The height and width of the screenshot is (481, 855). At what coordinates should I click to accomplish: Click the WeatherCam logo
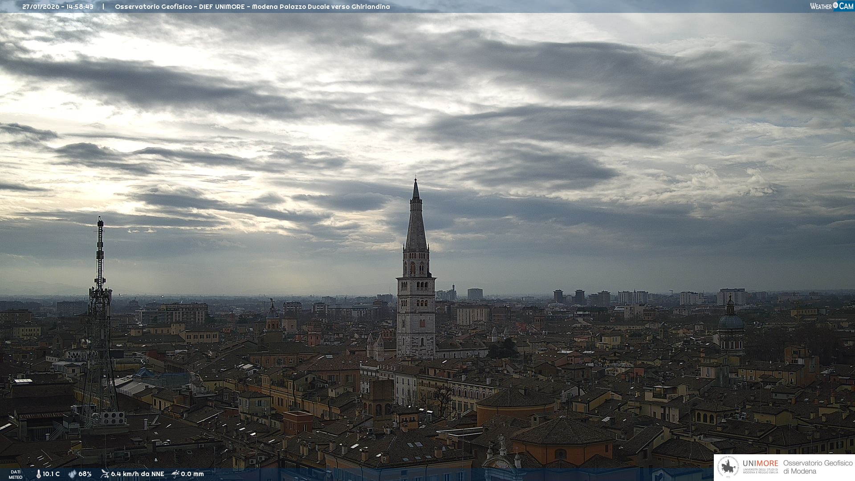(831, 6)
